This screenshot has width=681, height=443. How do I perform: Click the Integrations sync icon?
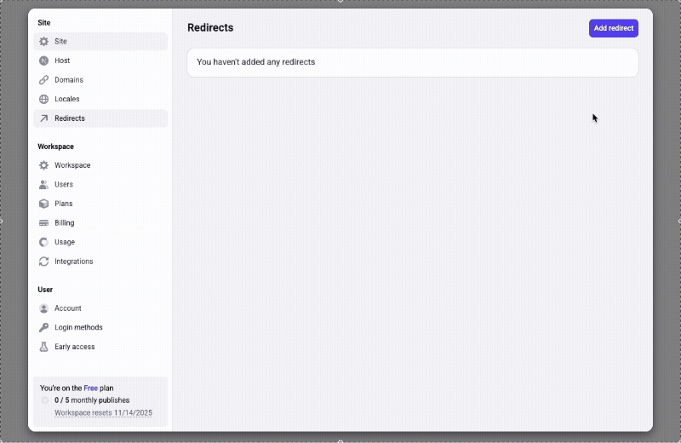tap(44, 262)
